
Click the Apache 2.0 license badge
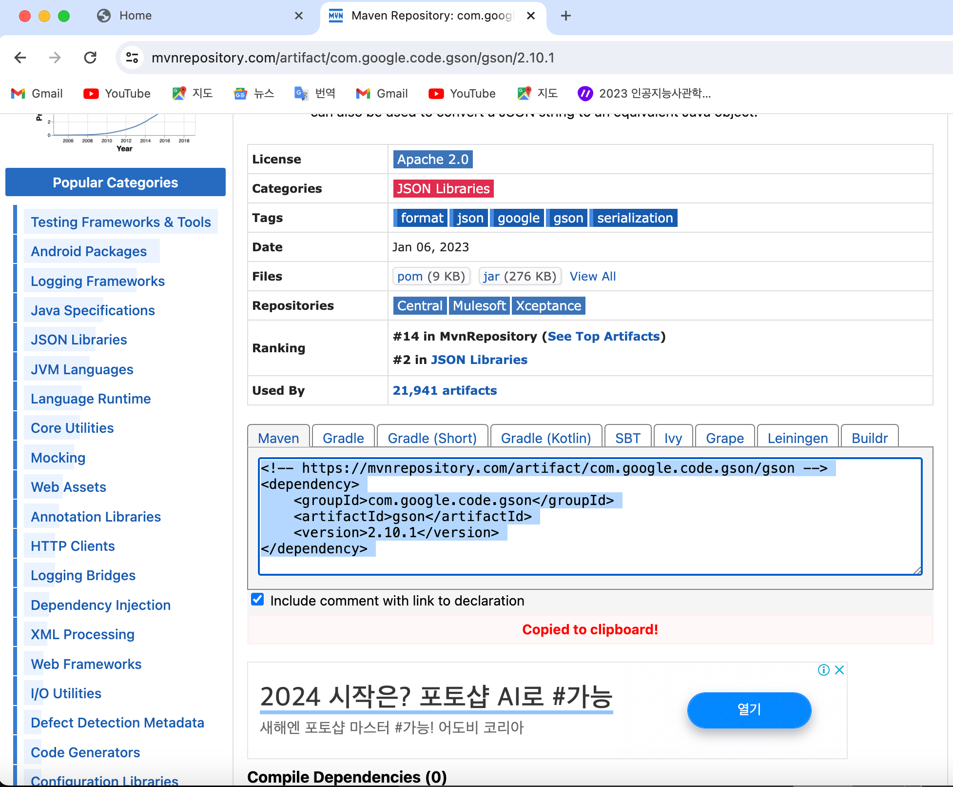tap(432, 159)
